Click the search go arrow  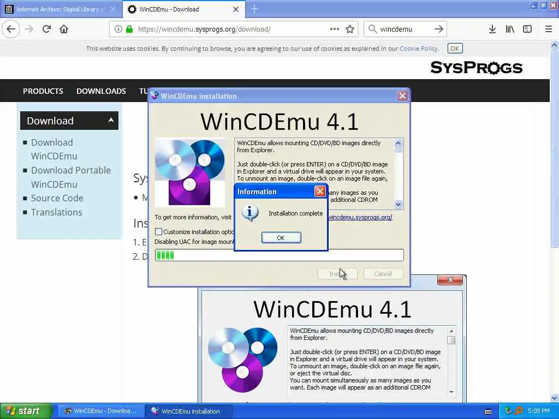[439, 29]
